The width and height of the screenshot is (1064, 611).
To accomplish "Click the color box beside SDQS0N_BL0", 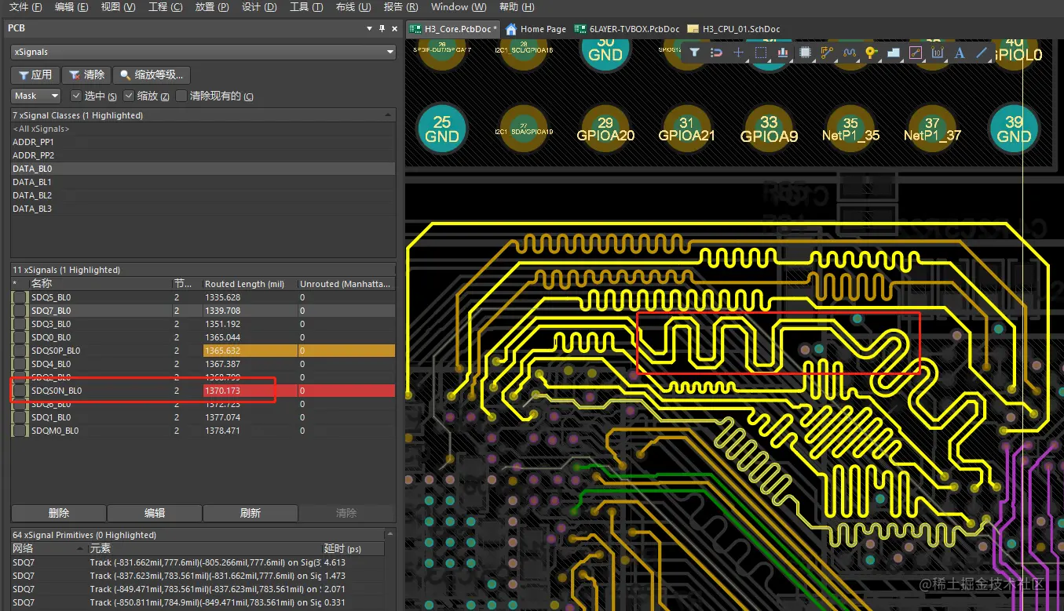I will coord(20,391).
